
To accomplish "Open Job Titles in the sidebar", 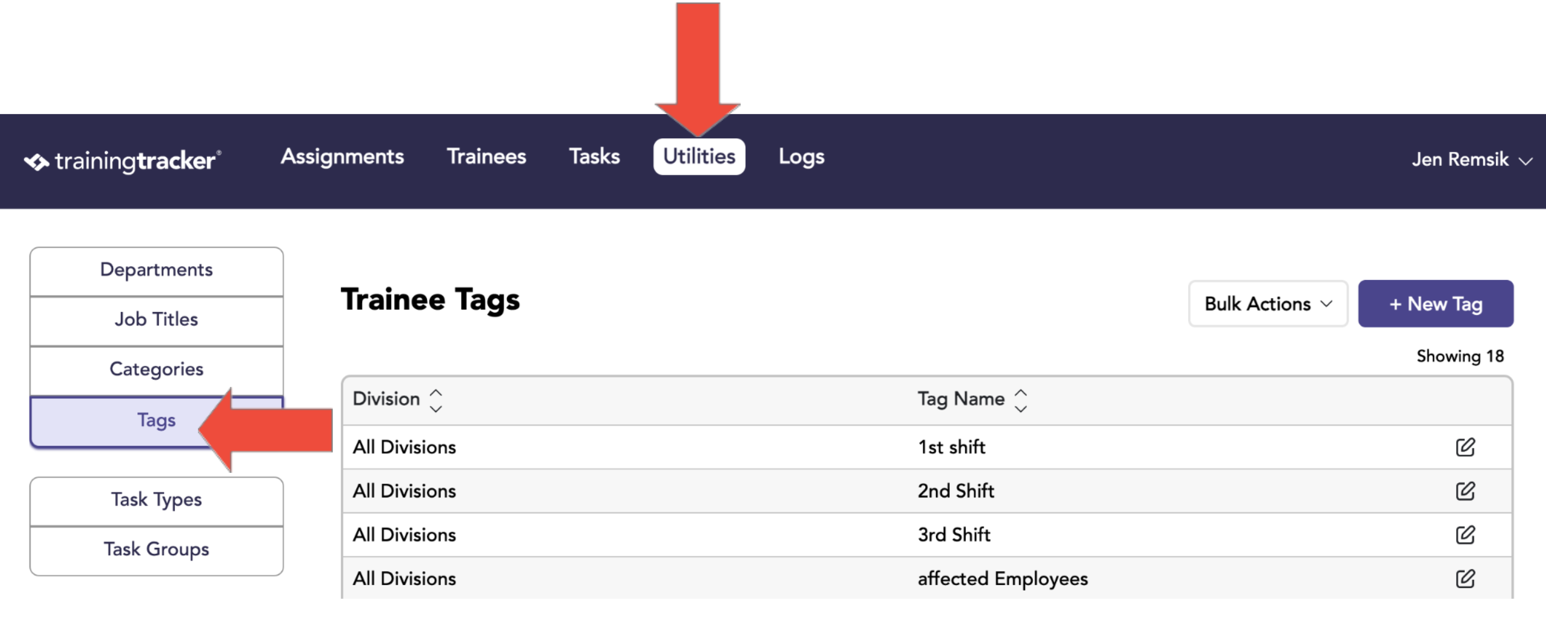I will tap(156, 320).
